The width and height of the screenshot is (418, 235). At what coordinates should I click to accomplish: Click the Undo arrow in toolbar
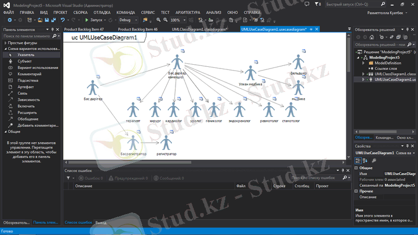coord(63,20)
